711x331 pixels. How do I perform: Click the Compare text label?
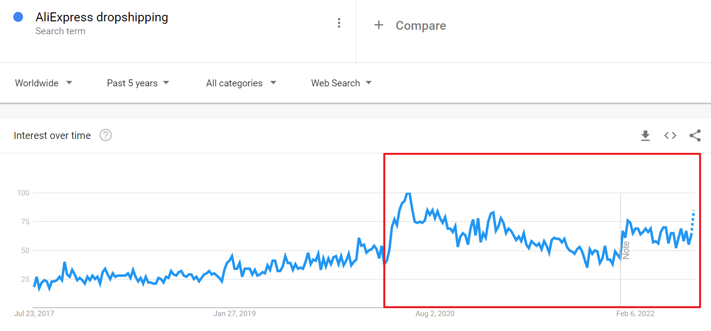tap(421, 26)
